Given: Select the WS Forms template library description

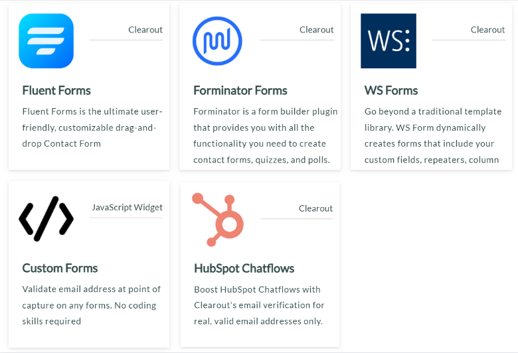Looking at the screenshot, I should coord(433,135).
